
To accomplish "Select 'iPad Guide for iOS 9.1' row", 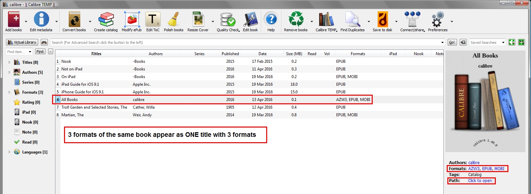I will [249, 84].
